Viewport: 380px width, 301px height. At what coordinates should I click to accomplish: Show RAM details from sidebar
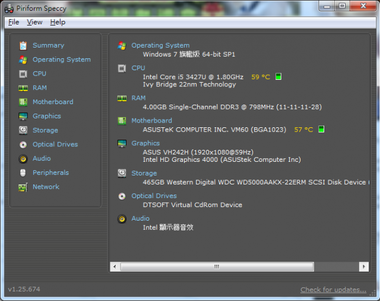point(40,88)
